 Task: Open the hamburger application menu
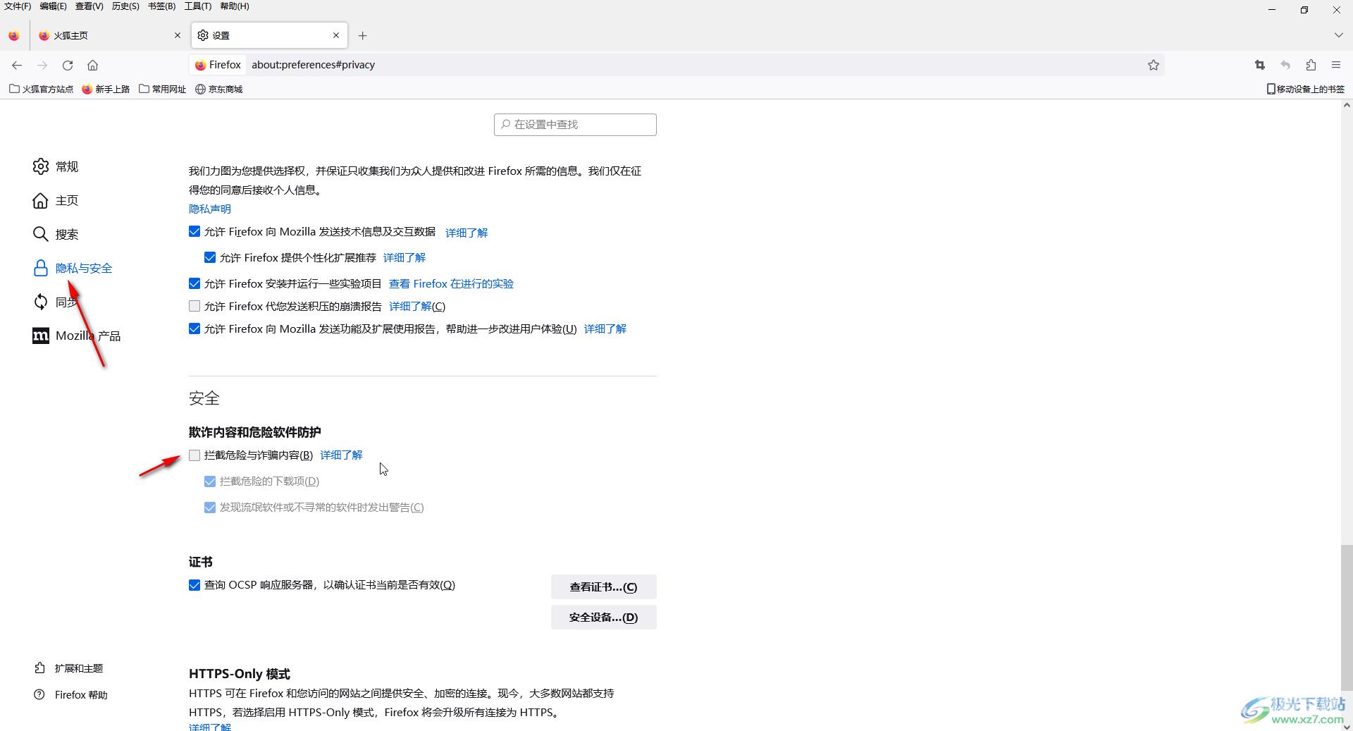pyautogui.click(x=1336, y=65)
